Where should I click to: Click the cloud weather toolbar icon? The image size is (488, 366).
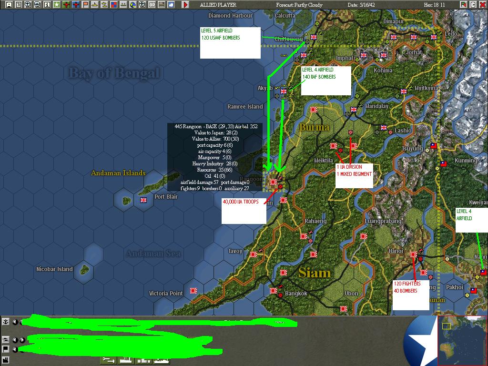click(171, 5)
